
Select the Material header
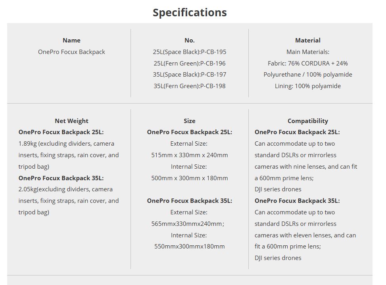click(308, 40)
